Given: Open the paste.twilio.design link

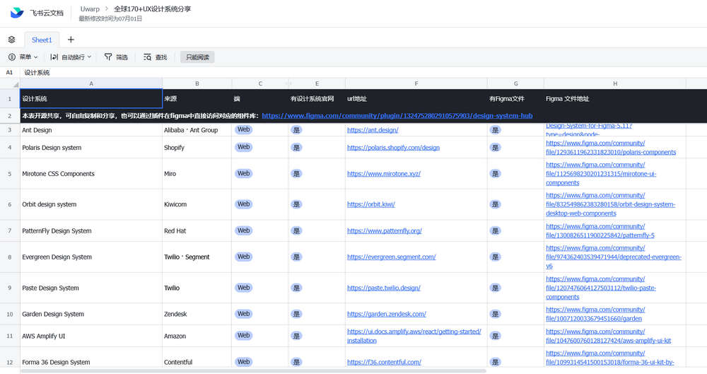Looking at the screenshot, I should coord(384,288).
